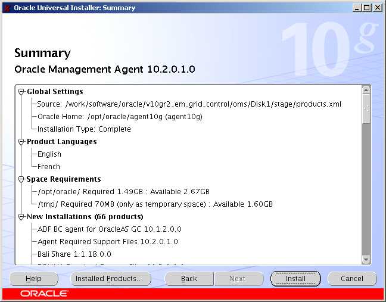This screenshot has height=302, width=386.
Task: Select the French language entry
Action: 49,167
